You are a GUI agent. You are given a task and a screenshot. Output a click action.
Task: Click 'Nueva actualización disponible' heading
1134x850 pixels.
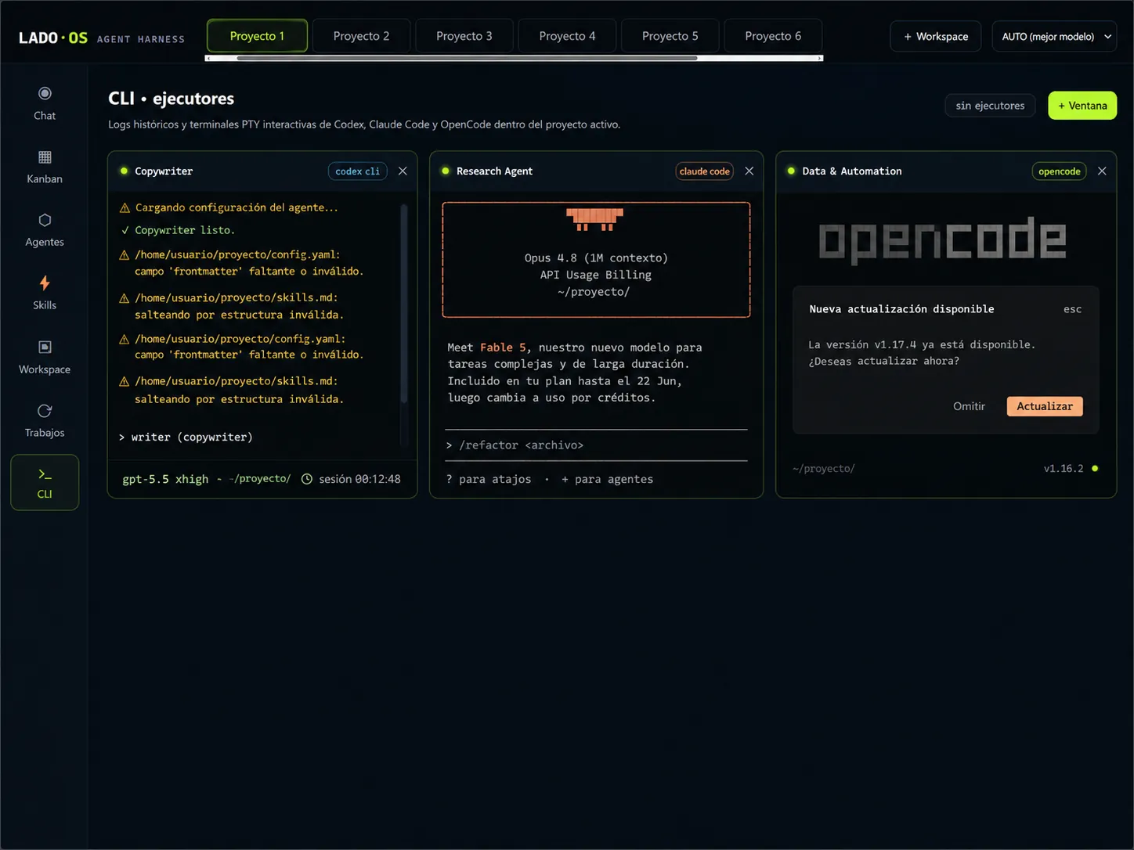click(x=901, y=309)
